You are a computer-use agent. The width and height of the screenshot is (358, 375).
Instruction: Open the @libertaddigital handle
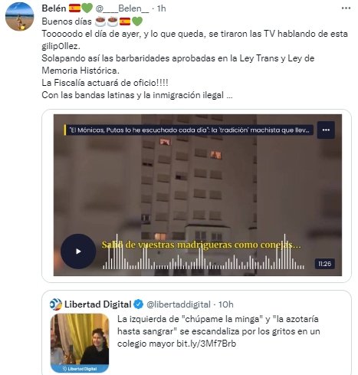[x=179, y=304]
